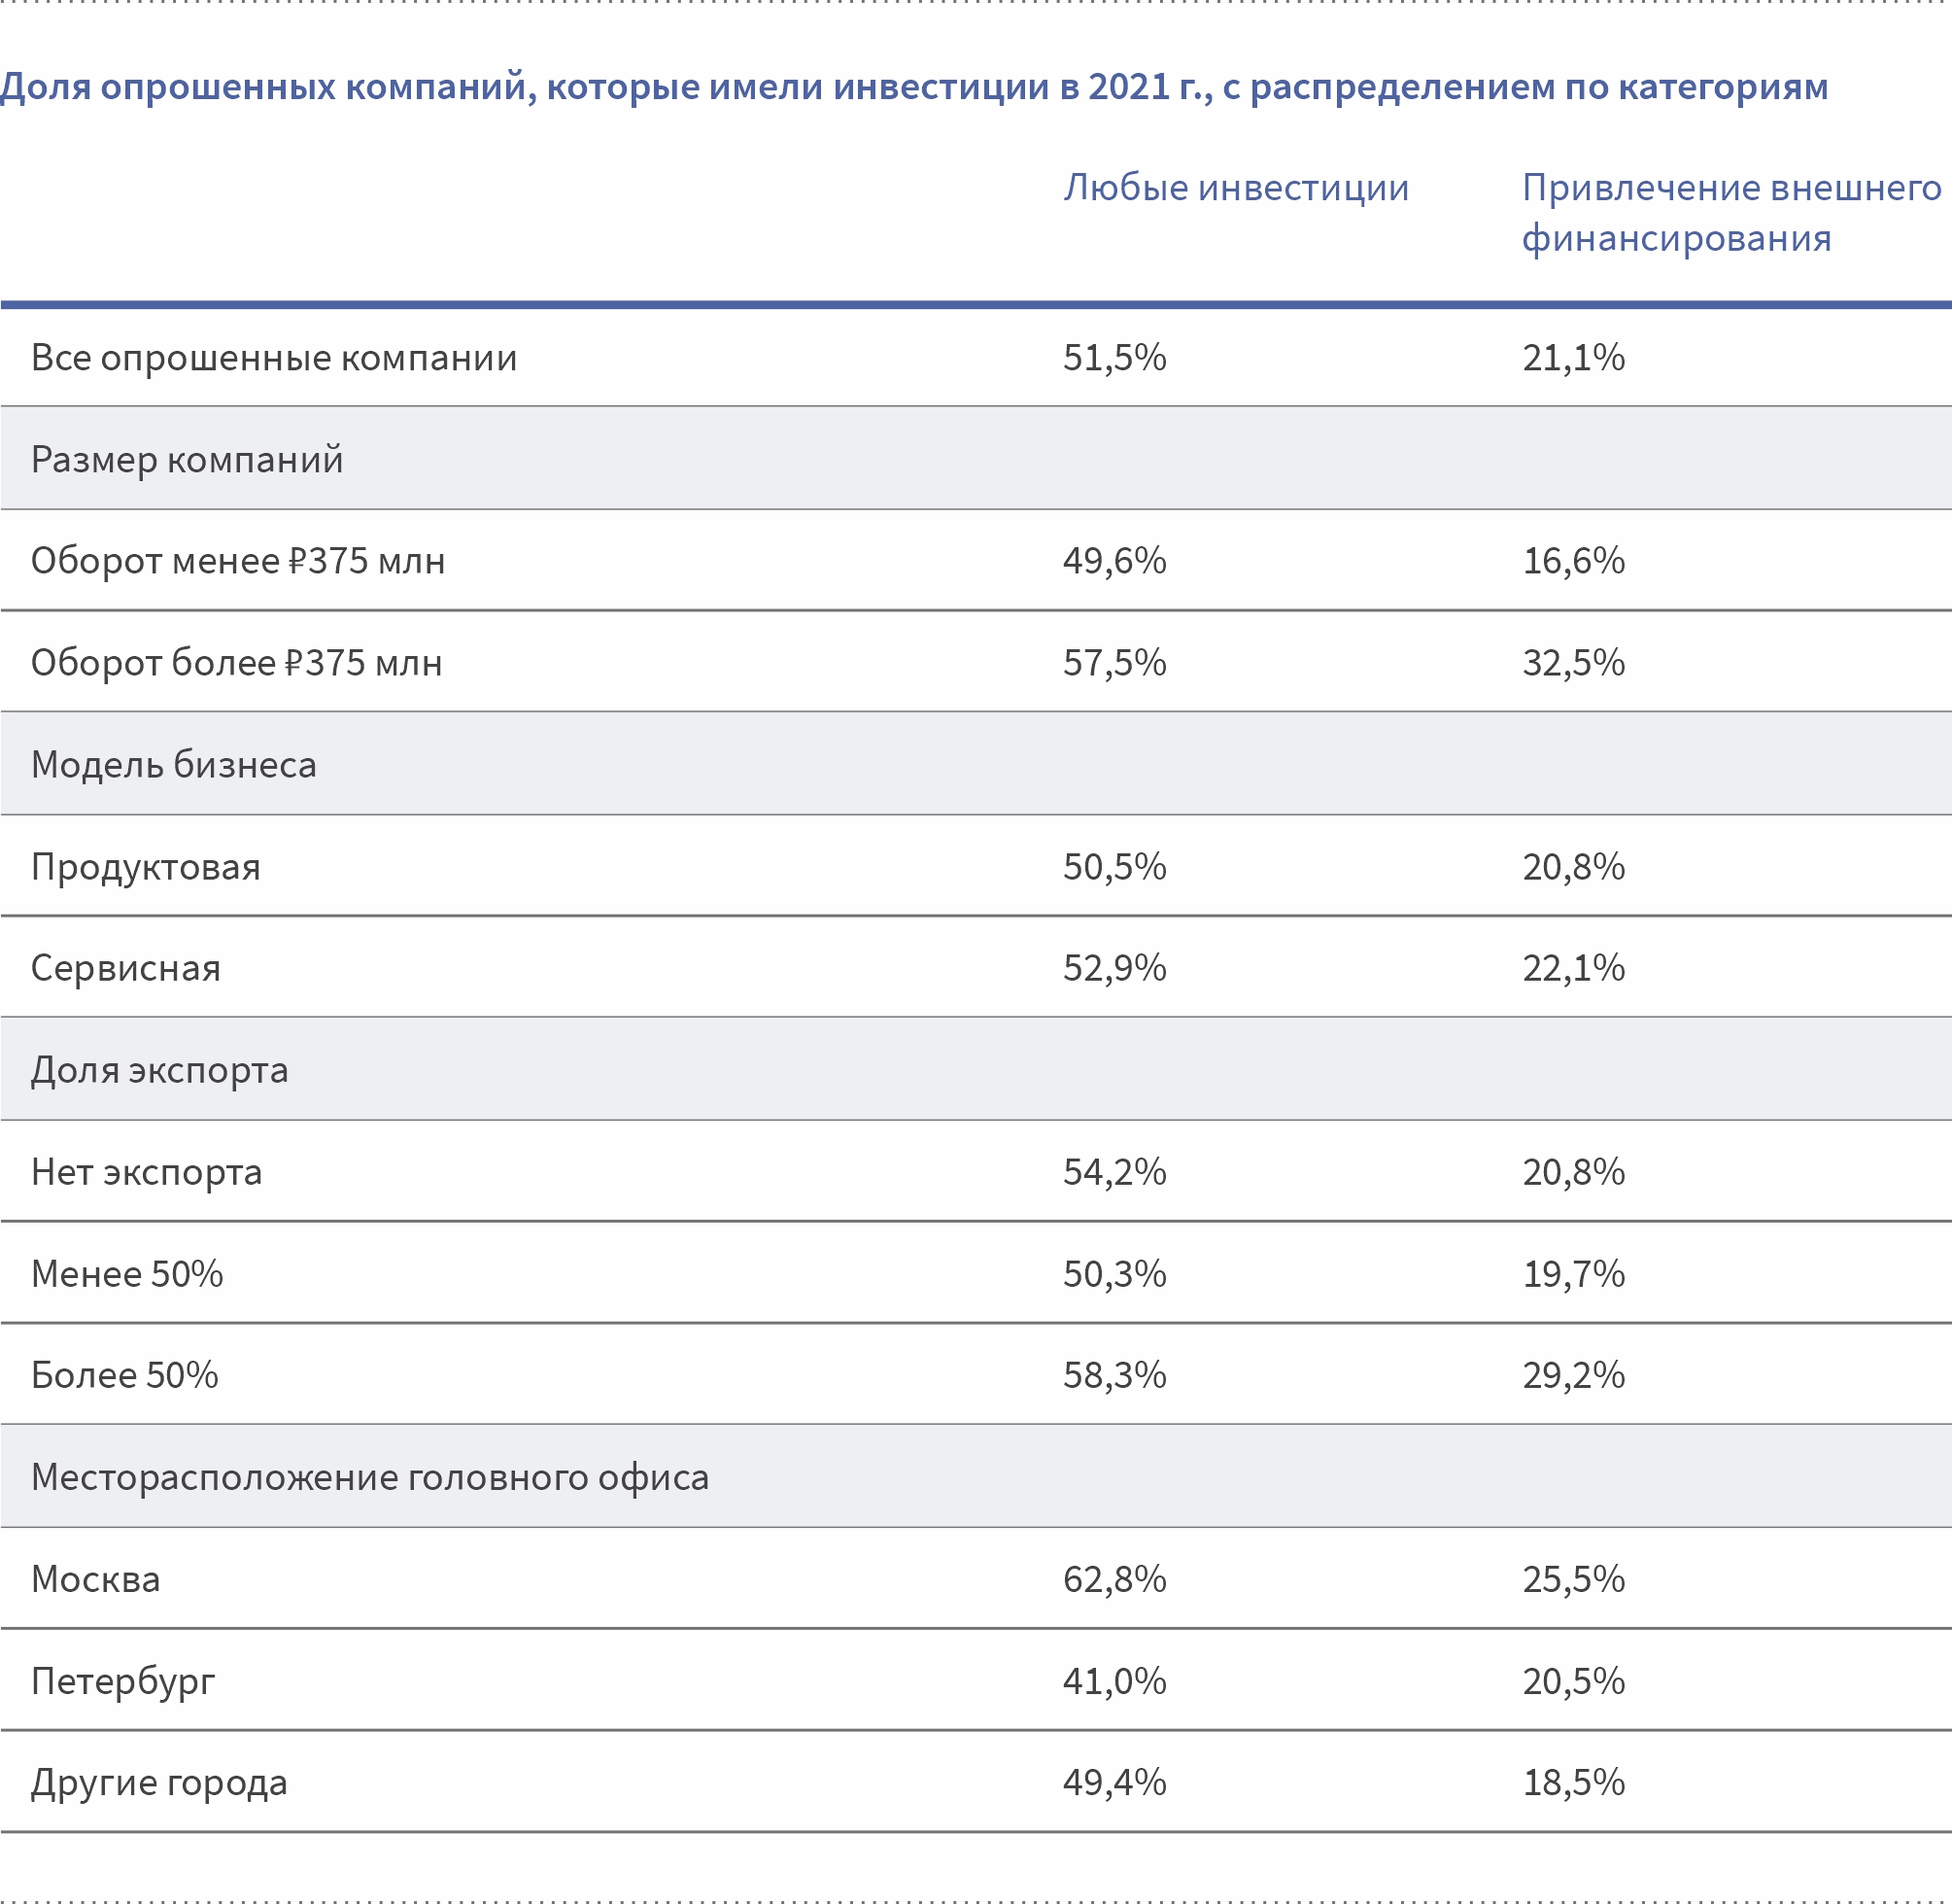Click the 52,9% value for Сервисная
Screen dimensions: 1952x1904
pos(1114,968)
